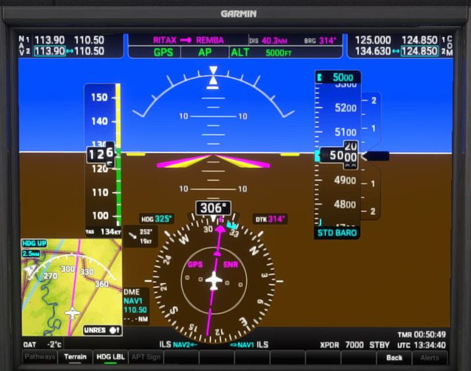Click the NAV1 ILS bearing pointer label
471x371 pixels.
[x=249, y=344]
